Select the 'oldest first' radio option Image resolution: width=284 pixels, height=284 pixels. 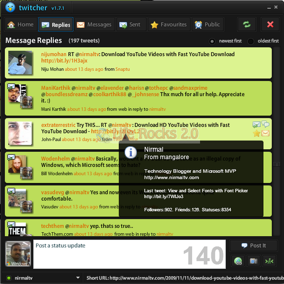[250, 41]
